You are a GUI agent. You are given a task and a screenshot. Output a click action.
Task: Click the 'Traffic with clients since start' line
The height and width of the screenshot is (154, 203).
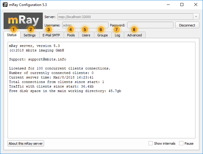pyautogui.click(x=51, y=86)
